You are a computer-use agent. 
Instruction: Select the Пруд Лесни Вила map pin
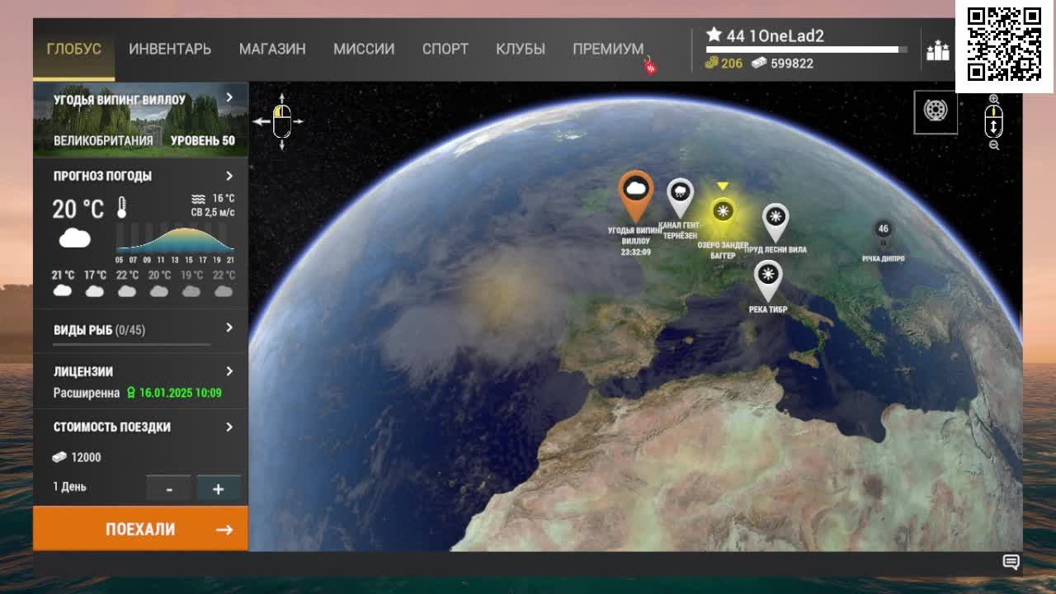click(775, 223)
